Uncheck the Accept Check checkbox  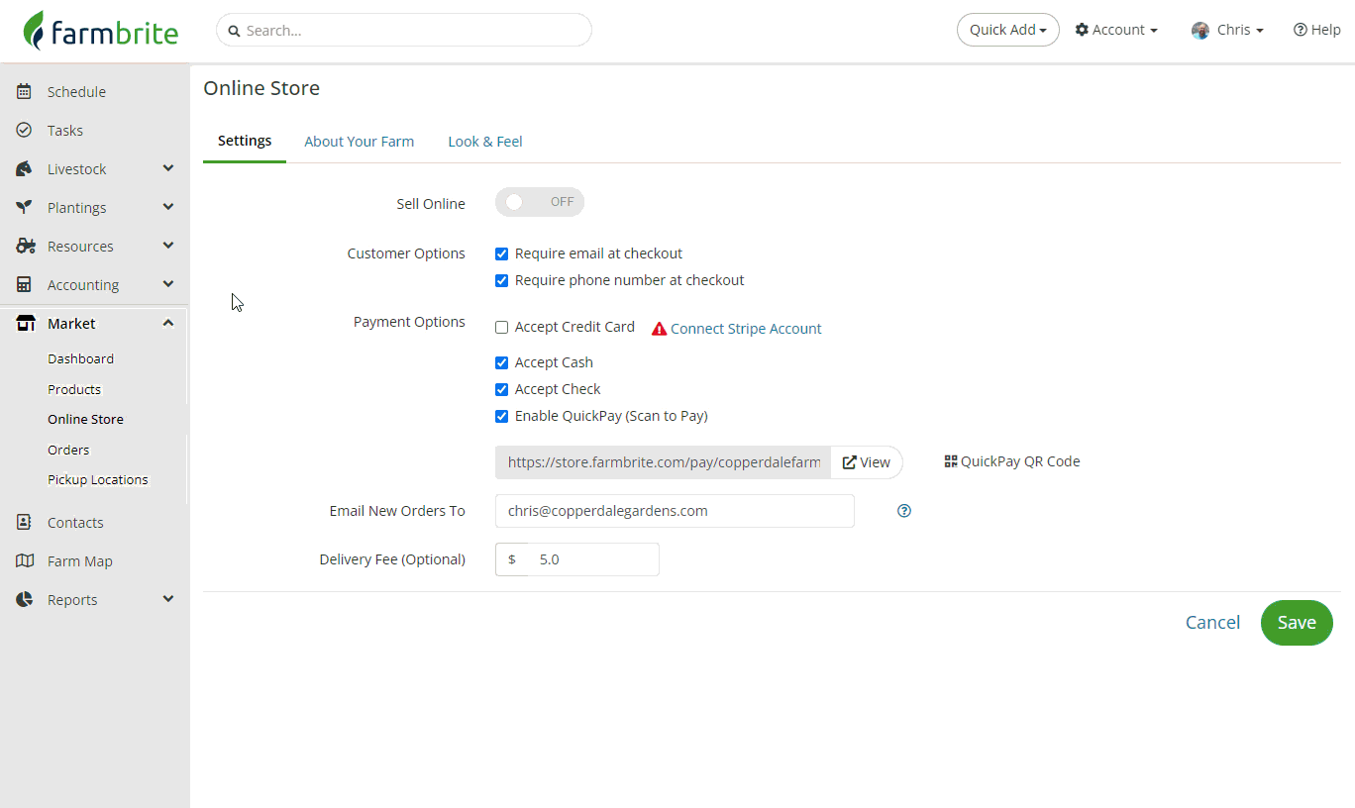pos(502,390)
